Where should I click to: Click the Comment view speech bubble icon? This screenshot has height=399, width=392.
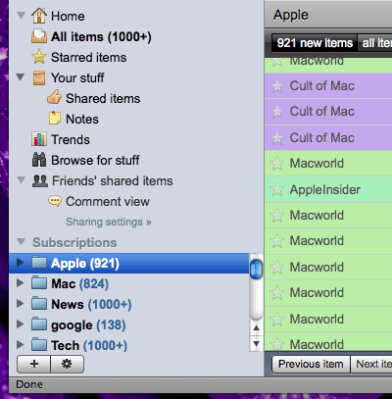coord(55,201)
